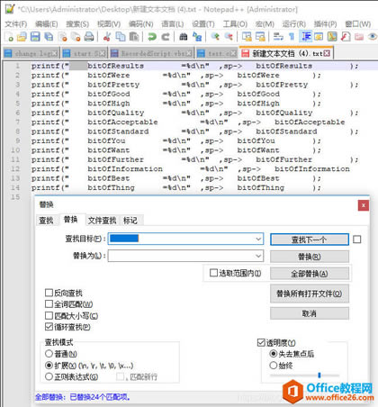Click the 替换为 replacement input field

pyautogui.click(x=185, y=256)
